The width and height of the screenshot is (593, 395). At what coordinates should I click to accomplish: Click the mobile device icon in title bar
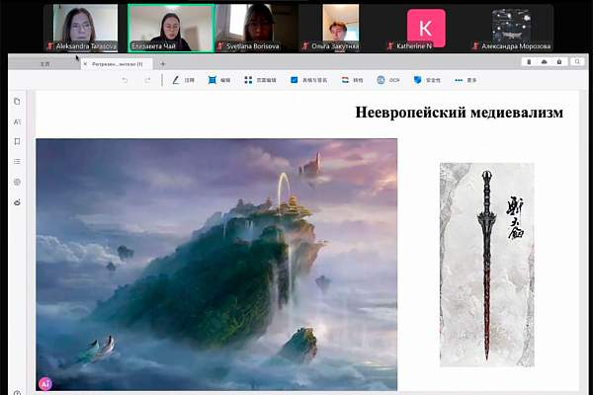pyautogui.click(x=529, y=61)
